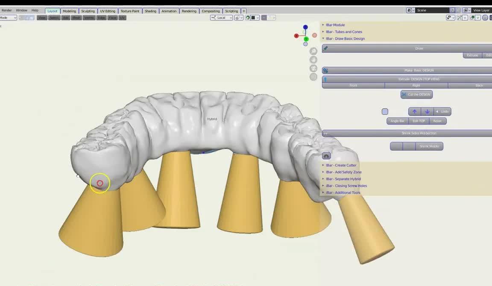492x286 pixels.
Task: Open the Window menu
Action: click(x=22, y=10)
